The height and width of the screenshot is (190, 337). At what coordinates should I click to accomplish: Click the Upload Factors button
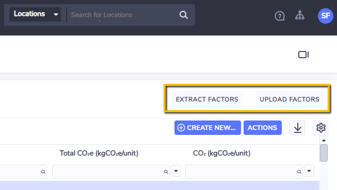click(x=290, y=99)
